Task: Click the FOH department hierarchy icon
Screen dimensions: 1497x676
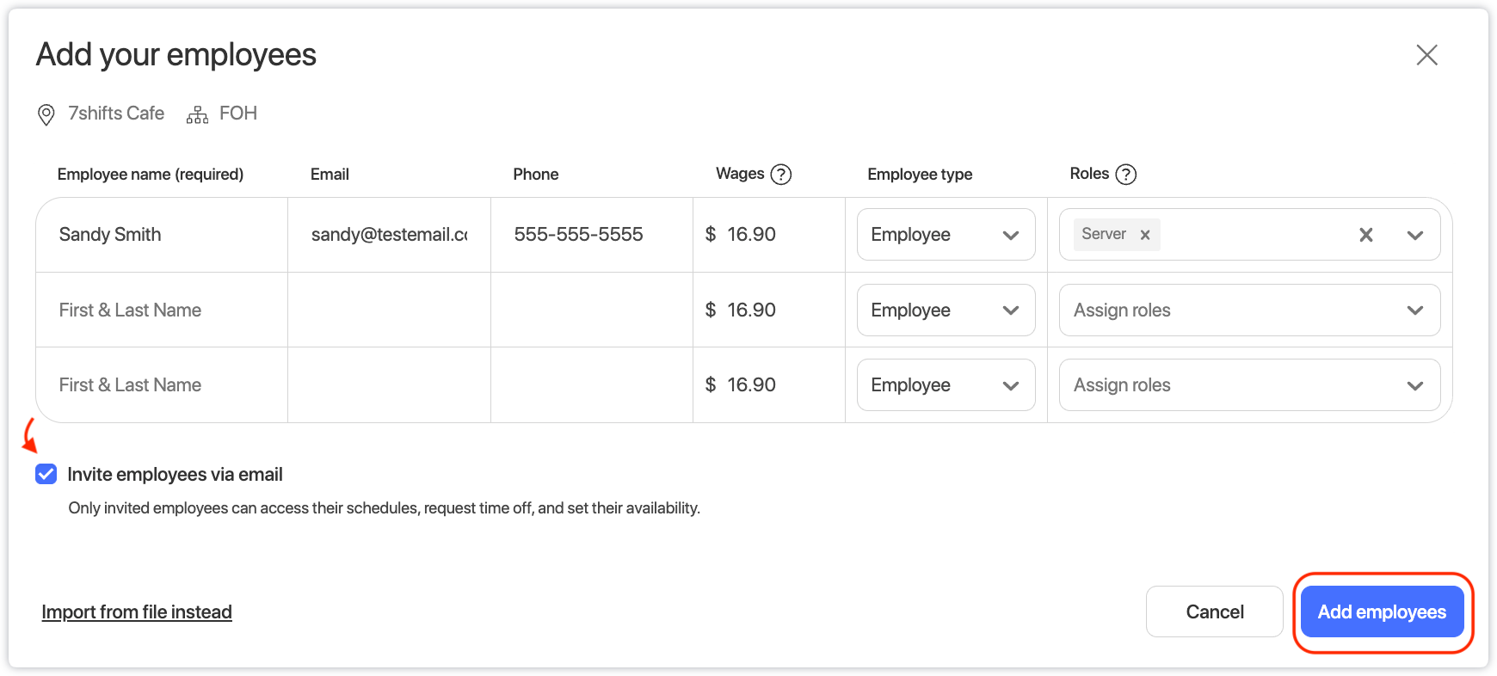Action: pos(197,114)
